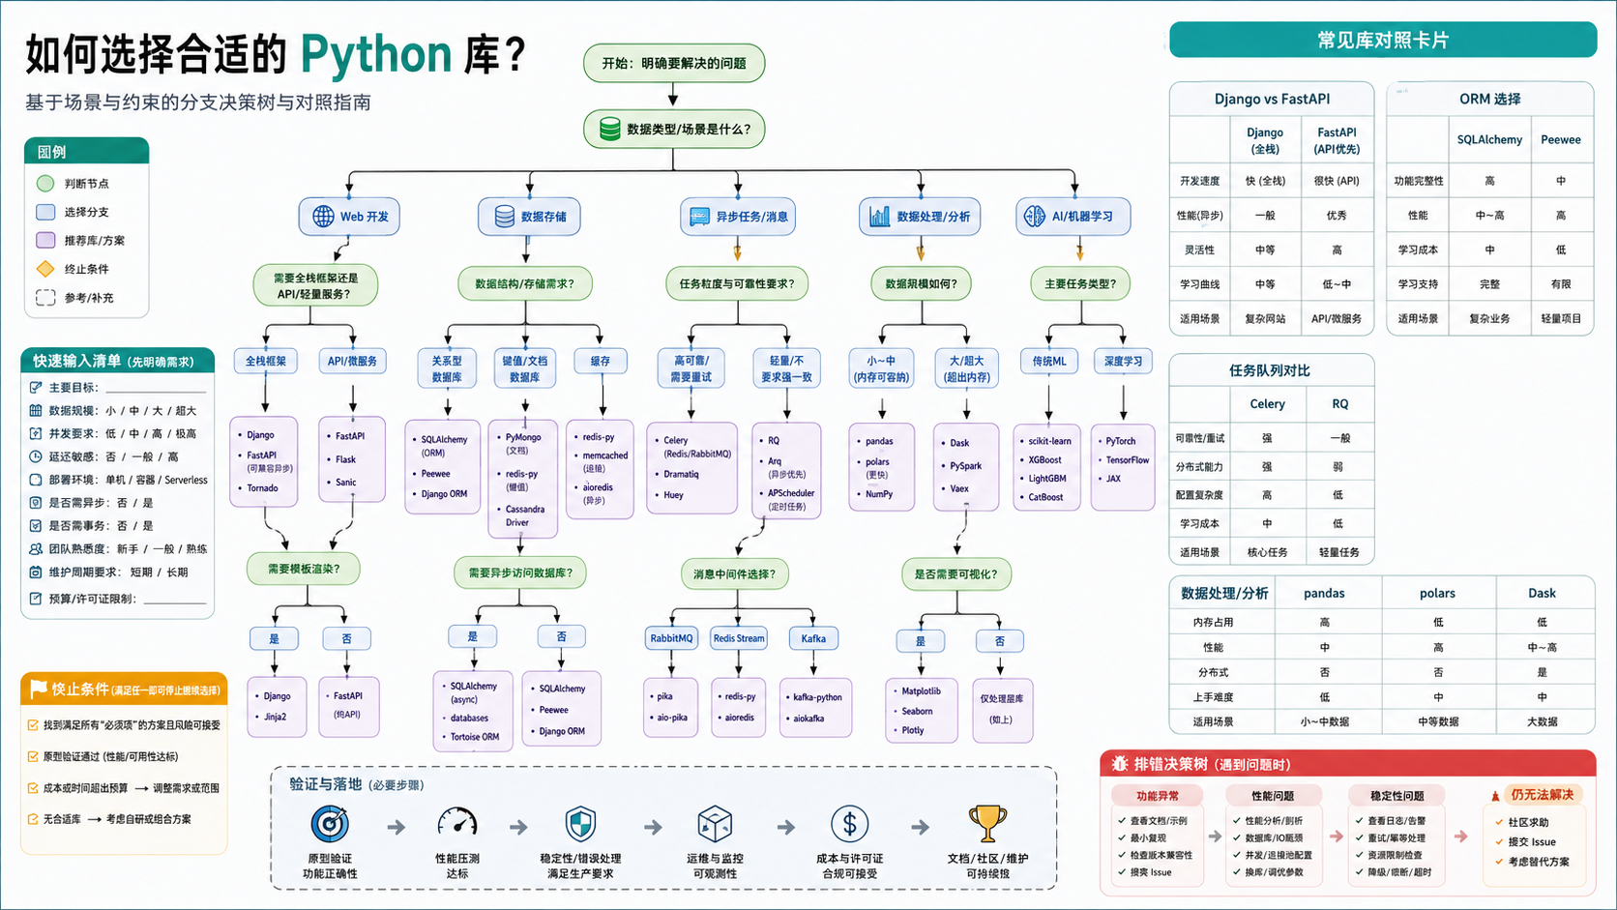Toggle the 查看日志/告警 checkmark
Screen dimensions: 1617x910
(x=1360, y=820)
